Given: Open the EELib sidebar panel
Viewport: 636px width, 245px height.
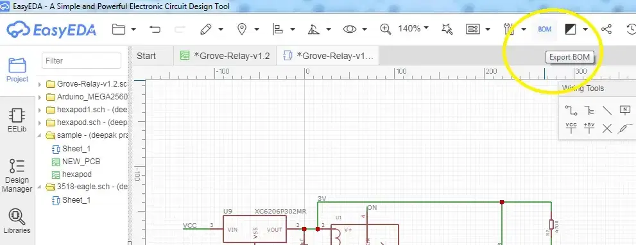Looking at the screenshot, I should (17, 121).
